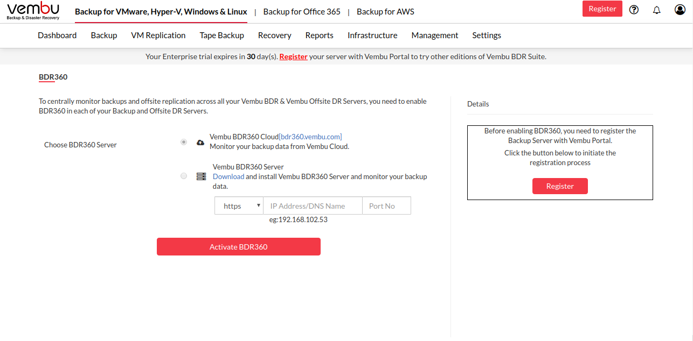Open the notifications bell icon
Image resolution: width=693 pixels, height=341 pixels.
coord(656,10)
